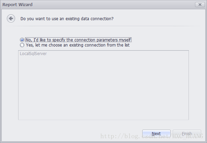The height and width of the screenshot is (143, 207).
Task: Click the blog.csdn.net watermark URL text
Action: click(x=151, y=136)
